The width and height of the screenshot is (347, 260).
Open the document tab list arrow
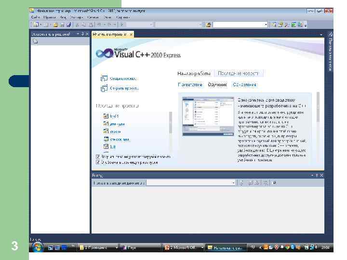[x=321, y=35]
